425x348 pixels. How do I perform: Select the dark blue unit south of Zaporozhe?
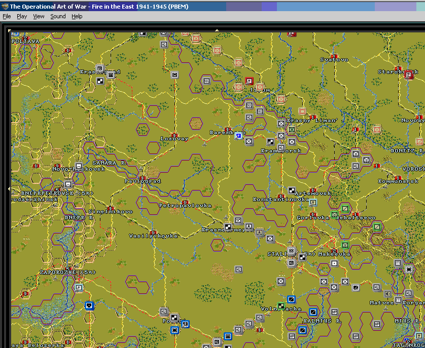click(89, 306)
